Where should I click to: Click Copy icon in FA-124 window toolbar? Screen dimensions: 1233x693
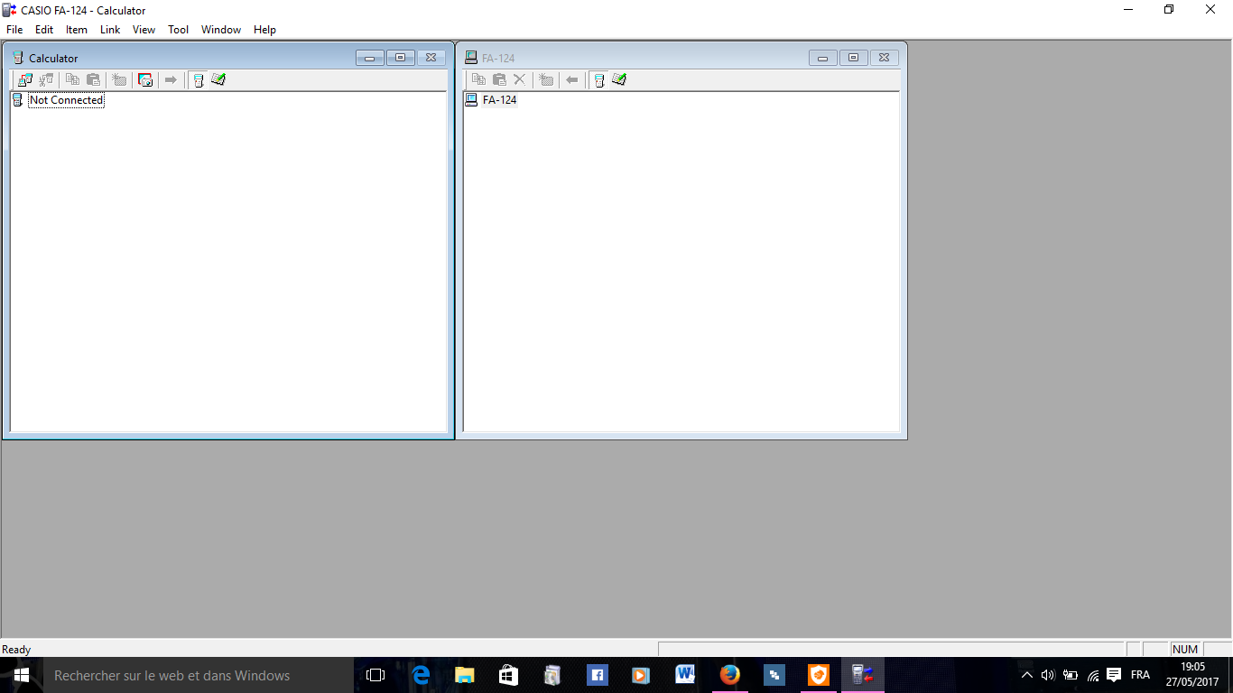[x=478, y=80]
